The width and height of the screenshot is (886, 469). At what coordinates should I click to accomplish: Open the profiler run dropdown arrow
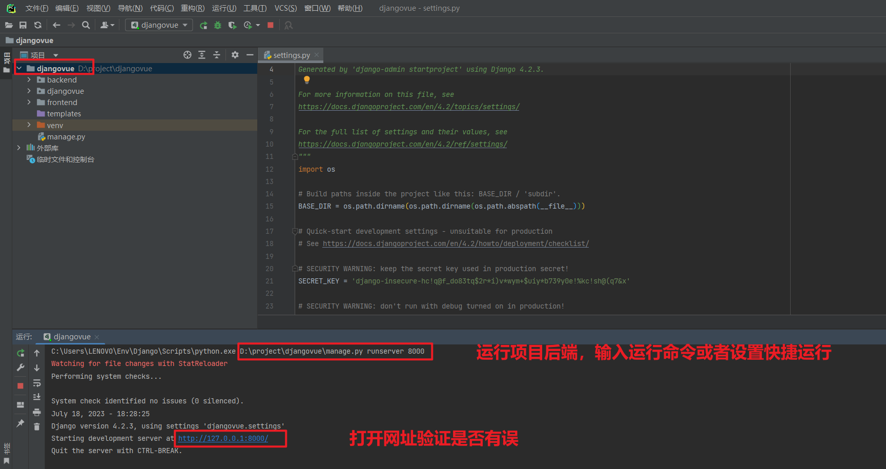258,25
